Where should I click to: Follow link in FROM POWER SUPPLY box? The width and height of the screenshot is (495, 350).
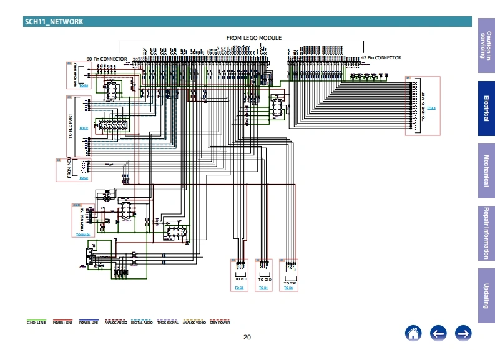click(x=84, y=85)
